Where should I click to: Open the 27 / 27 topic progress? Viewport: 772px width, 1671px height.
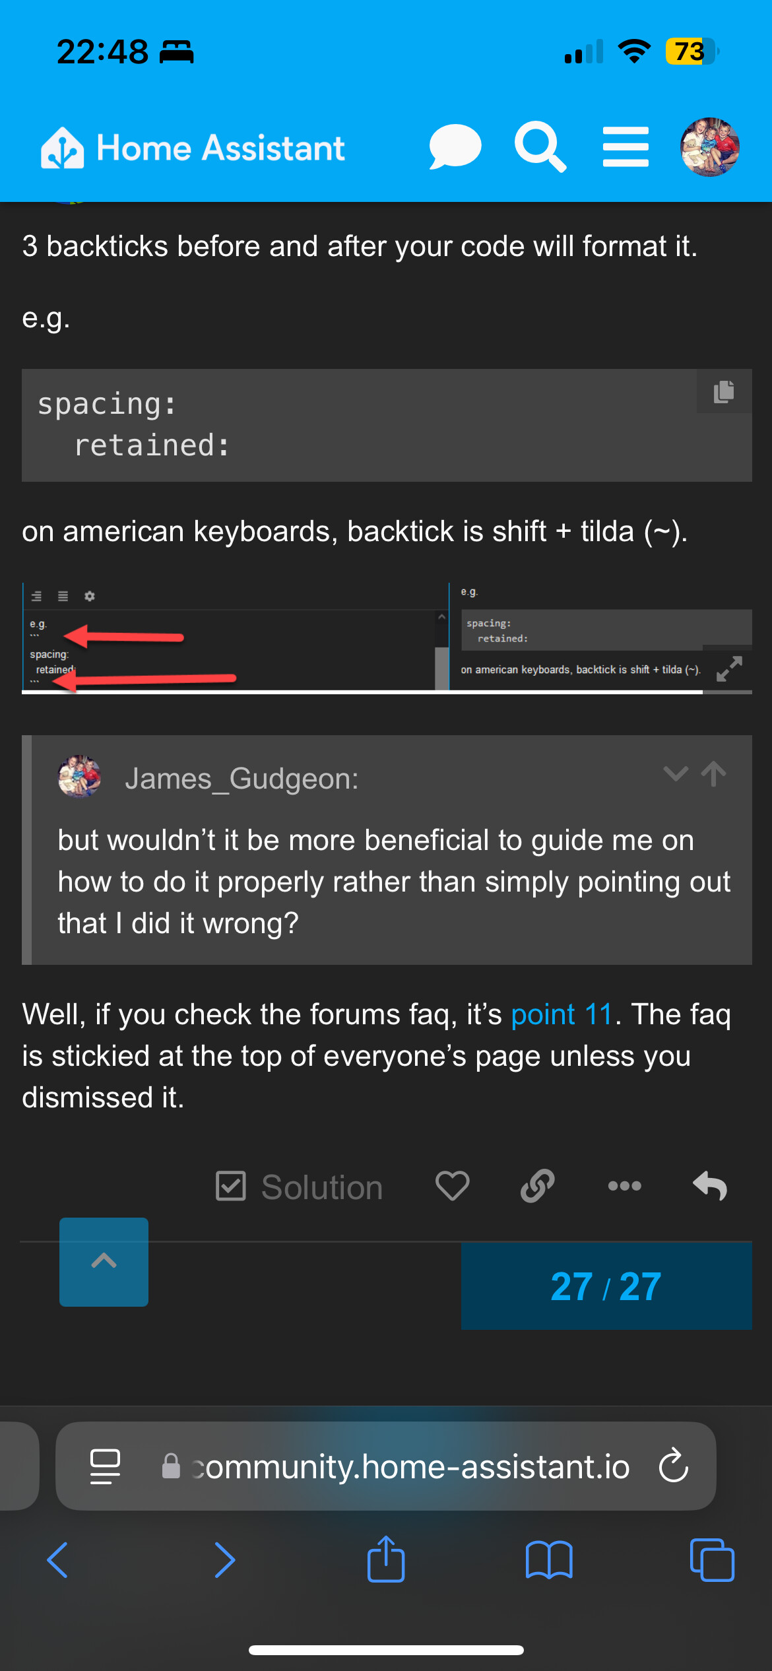click(606, 1286)
